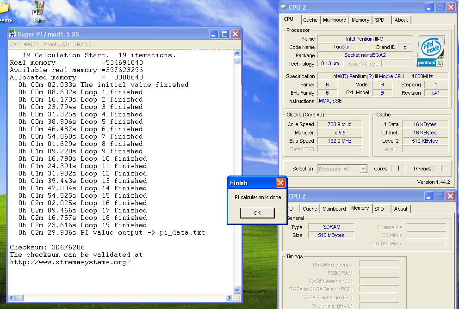Click the SDRAM memory type field
This screenshot has height=309, width=459.
[331, 227]
